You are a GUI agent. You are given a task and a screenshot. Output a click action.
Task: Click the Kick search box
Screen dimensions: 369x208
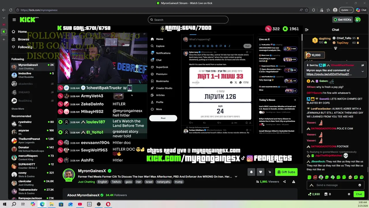point(188,20)
